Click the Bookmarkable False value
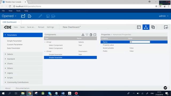 coord(131,48)
